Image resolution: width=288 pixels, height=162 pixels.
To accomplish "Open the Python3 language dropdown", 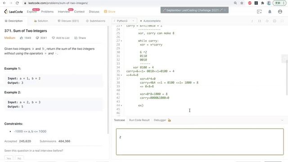I will pos(124,21).
